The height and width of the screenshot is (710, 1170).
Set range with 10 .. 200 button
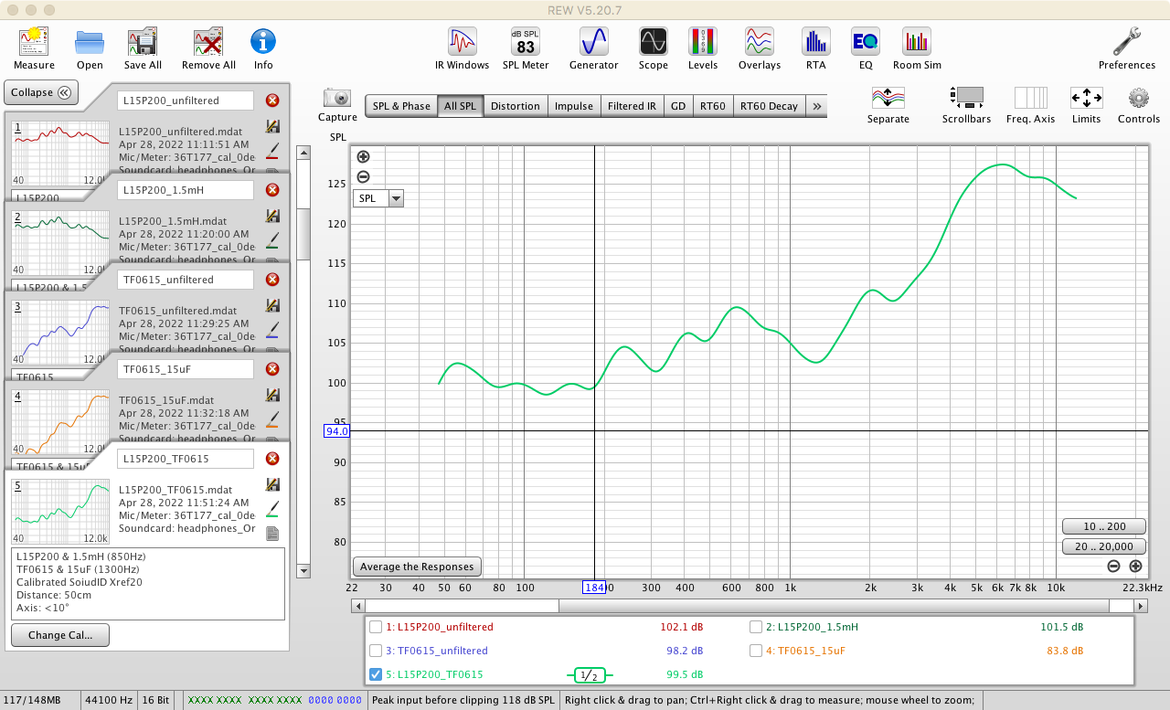tap(1103, 527)
